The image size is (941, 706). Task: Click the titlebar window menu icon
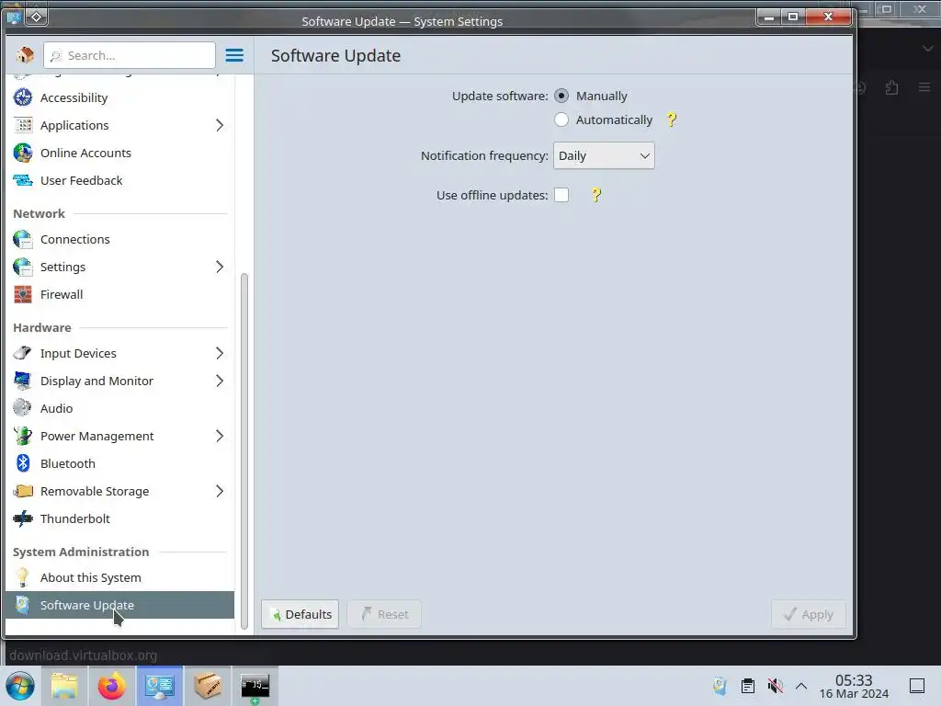click(x=15, y=17)
